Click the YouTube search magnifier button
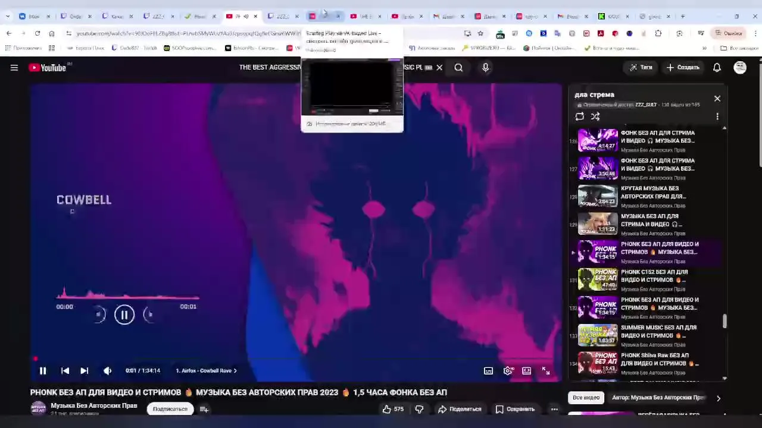This screenshot has width=762, height=428. tap(458, 68)
